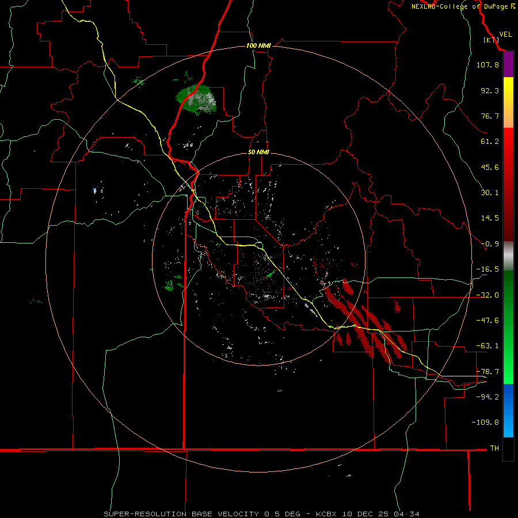The width and height of the screenshot is (518, 518).
Task: Select the gray near-zero segment of color bar
Action: pyautogui.click(x=508, y=256)
